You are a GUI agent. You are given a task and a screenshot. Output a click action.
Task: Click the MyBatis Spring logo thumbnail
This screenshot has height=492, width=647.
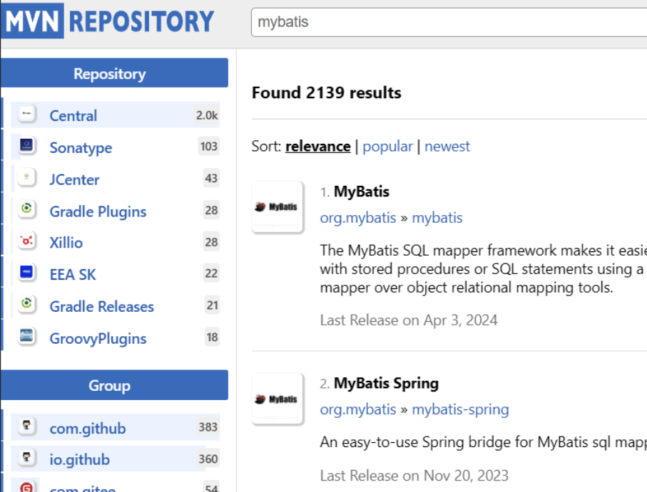[277, 399]
